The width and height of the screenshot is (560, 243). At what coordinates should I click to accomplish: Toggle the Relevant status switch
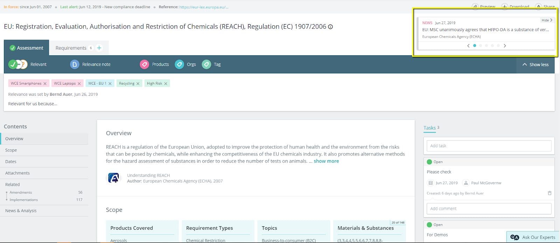tap(18, 64)
